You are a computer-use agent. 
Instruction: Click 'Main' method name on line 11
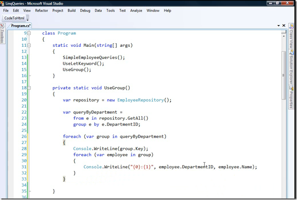[x=89, y=45]
